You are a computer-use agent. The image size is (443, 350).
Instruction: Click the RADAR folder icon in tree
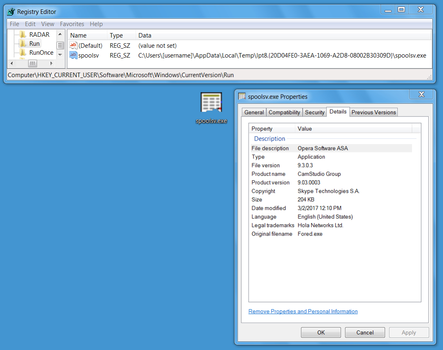[23, 35]
